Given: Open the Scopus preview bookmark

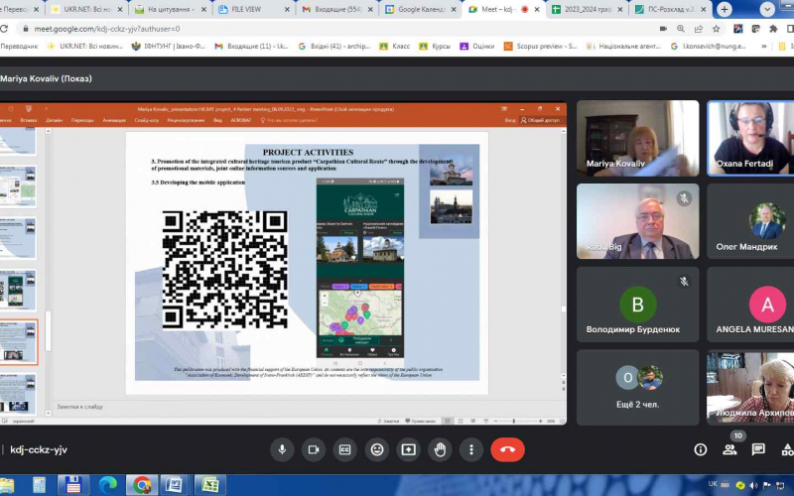Looking at the screenshot, I should click(x=540, y=46).
